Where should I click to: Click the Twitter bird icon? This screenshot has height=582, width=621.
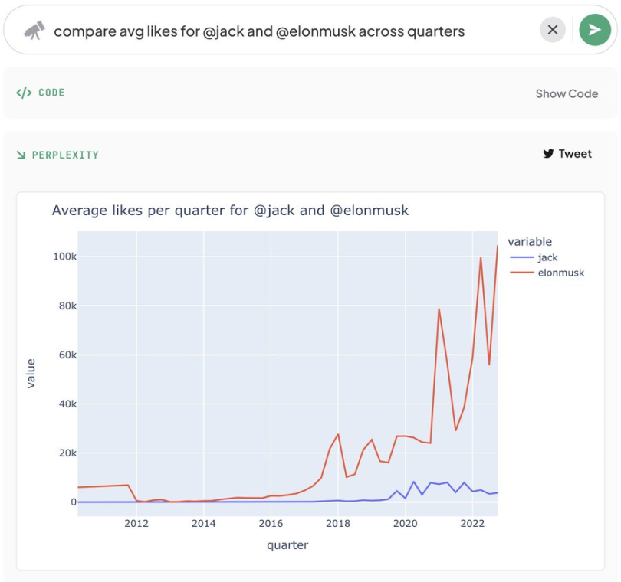(548, 153)
